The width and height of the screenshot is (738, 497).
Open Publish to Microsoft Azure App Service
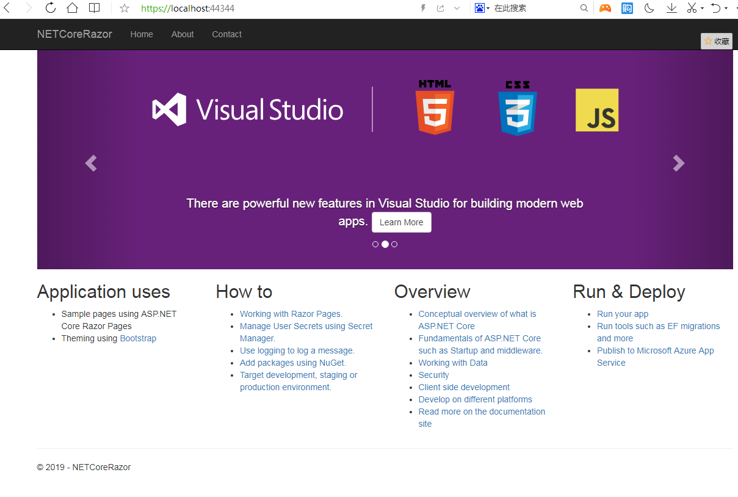coord(656,357)
